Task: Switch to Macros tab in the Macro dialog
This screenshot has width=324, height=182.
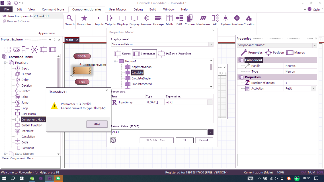Action: 122,54
